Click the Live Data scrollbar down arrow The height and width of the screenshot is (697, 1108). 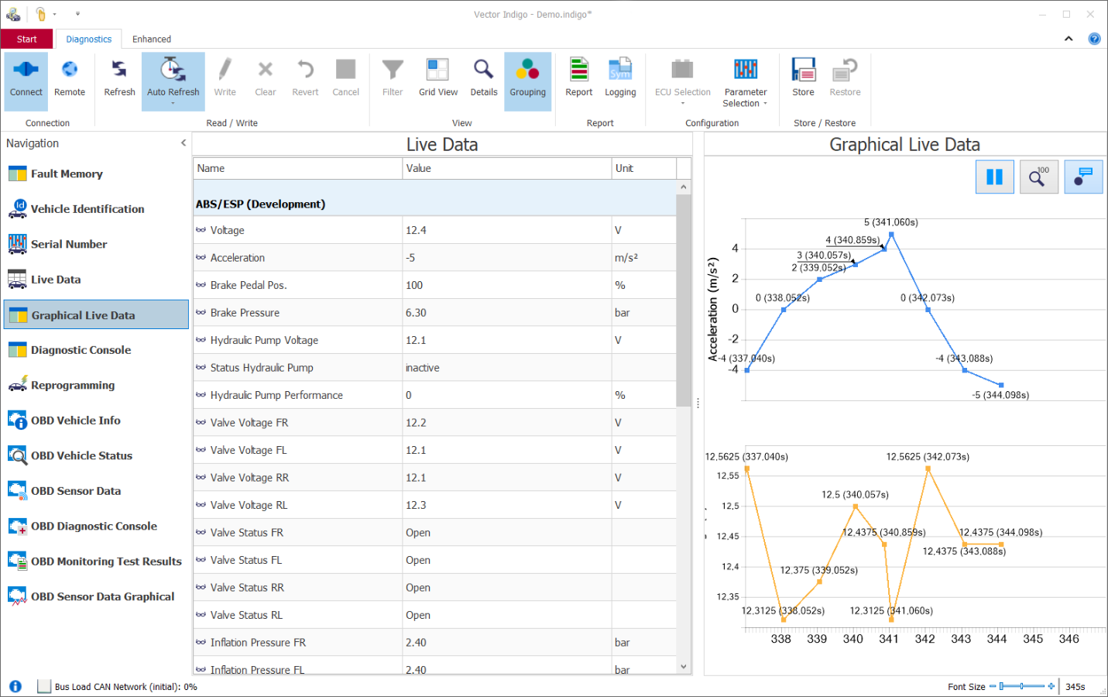[683, 667]
